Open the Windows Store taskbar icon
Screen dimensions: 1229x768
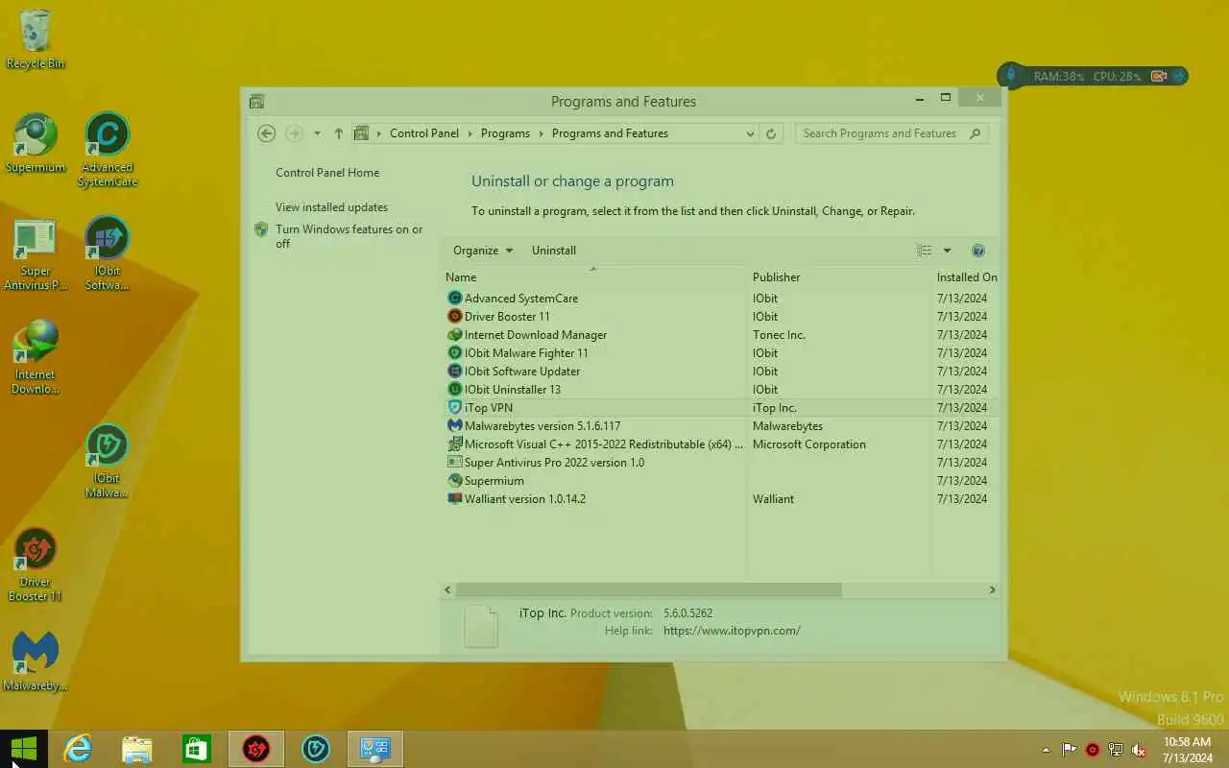[x=197, y=749]
